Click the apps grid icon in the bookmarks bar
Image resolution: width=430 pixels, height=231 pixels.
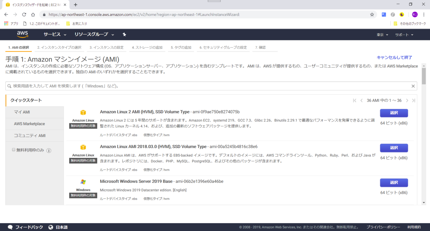tap(6, 24)
